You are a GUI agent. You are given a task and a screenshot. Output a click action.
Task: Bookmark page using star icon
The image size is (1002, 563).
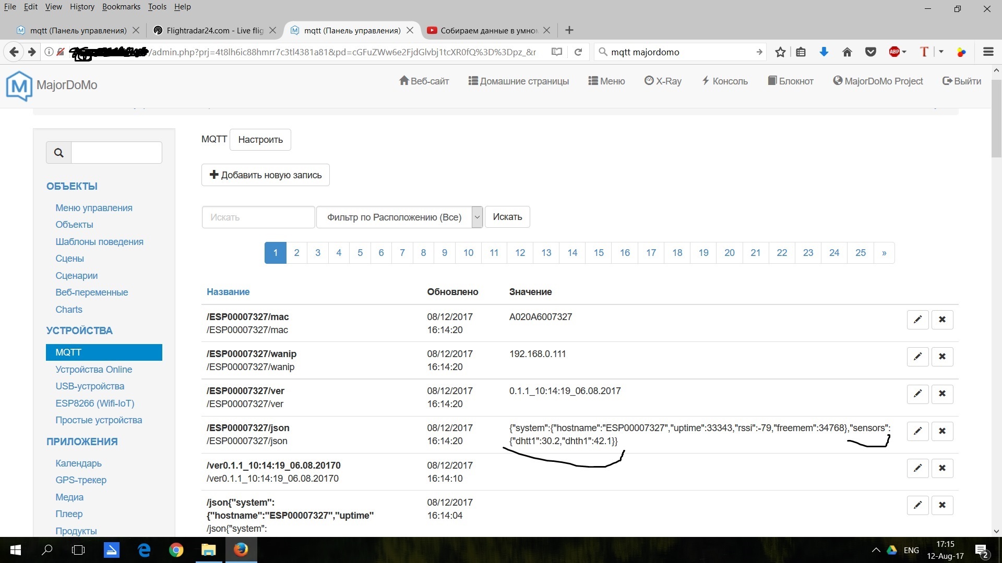coord(780,52)
